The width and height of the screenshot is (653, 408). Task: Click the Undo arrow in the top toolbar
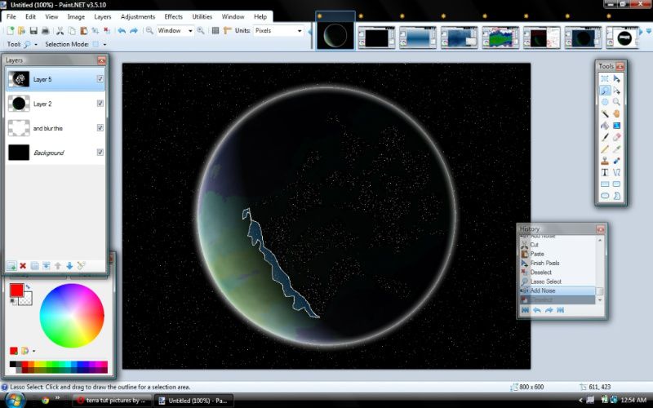pyautogui.click(x=122, y=30)
